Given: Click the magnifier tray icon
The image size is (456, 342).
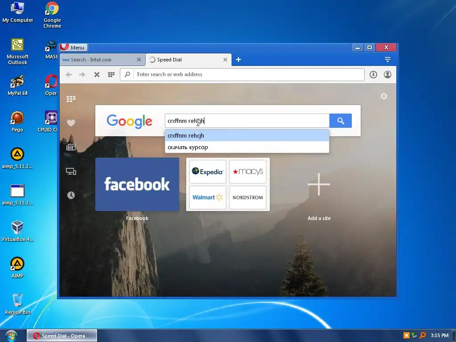Looking at the screenshot, I should coord(423,336).
